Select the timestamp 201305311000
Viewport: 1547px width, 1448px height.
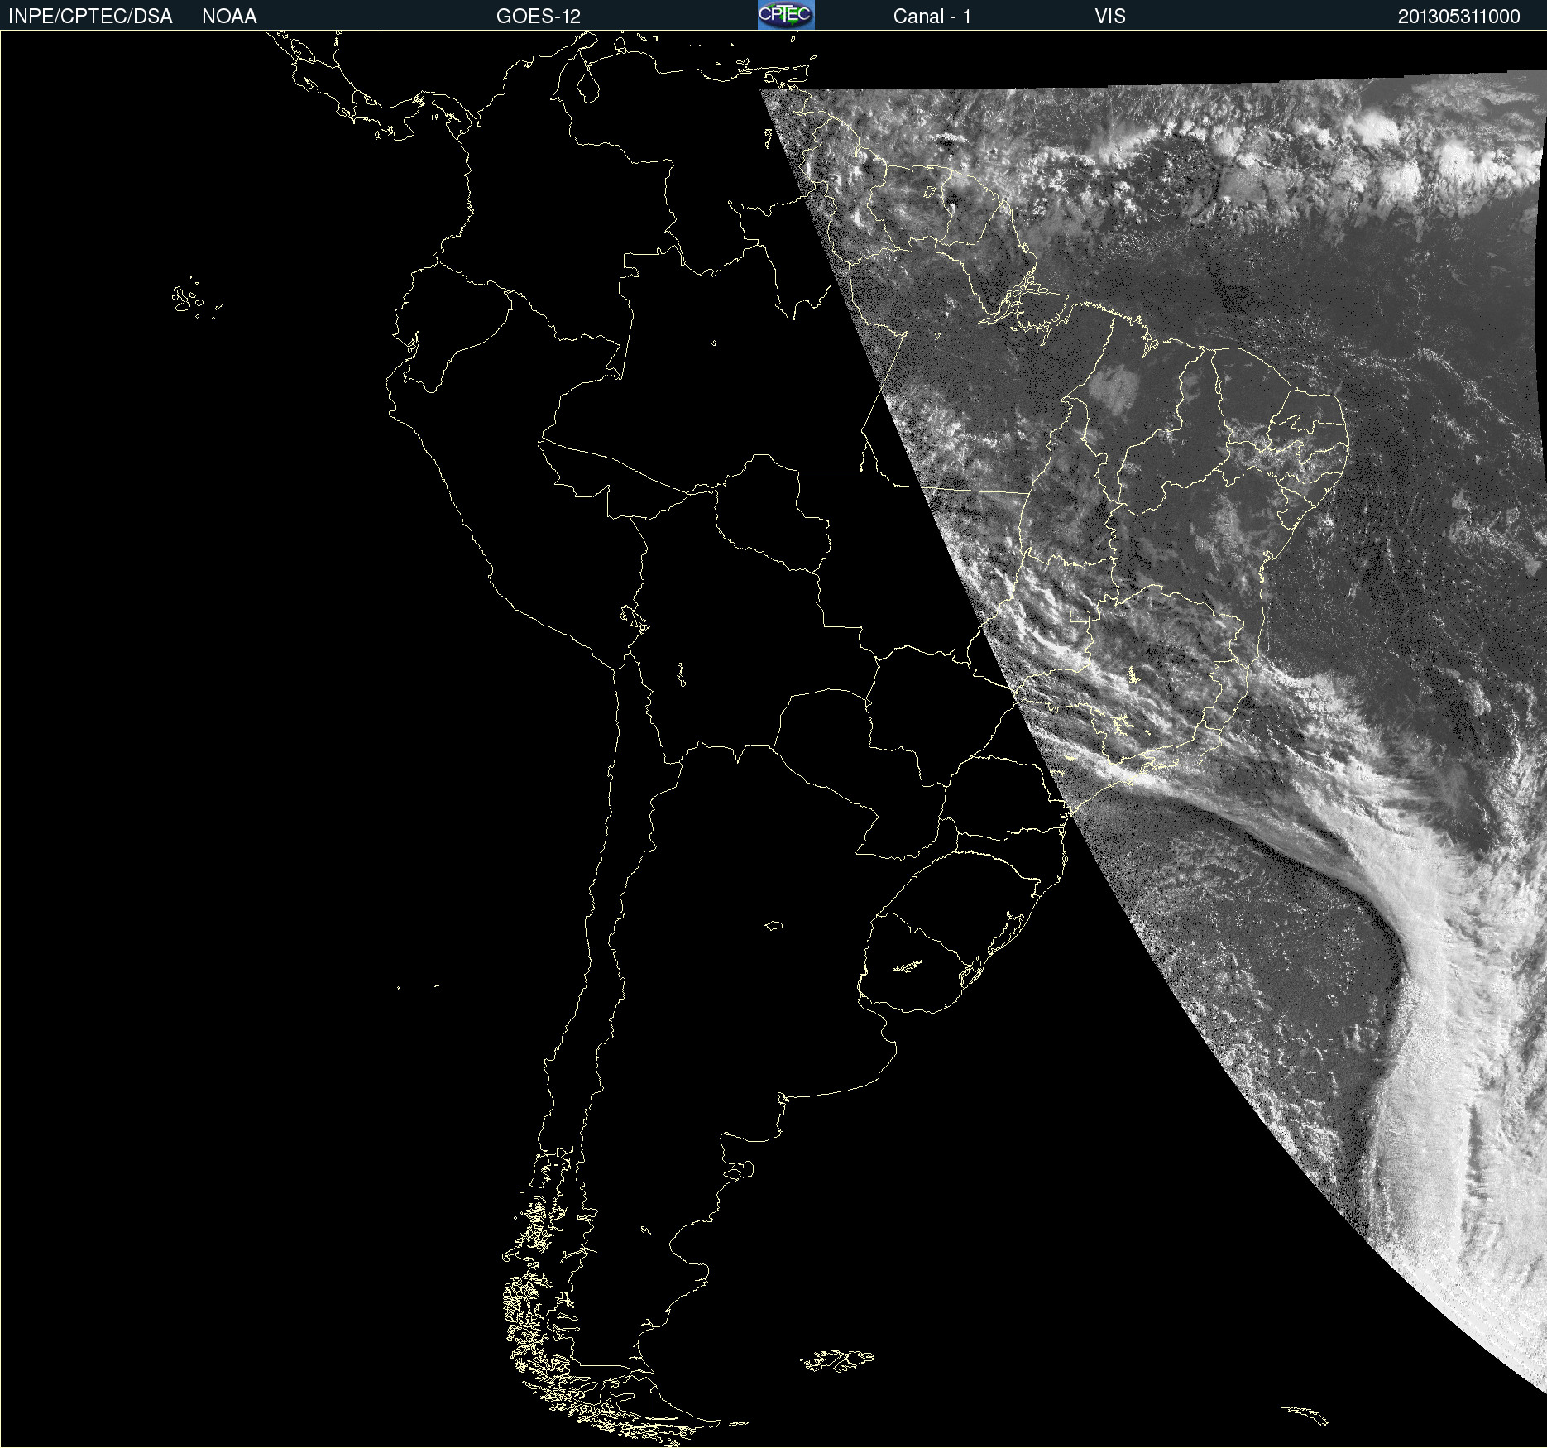click(x=1459, y=17)
